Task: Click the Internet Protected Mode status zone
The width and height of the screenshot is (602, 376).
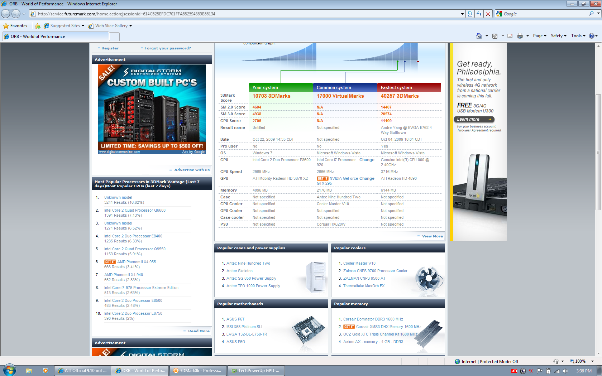Action: [x=487, y=362]
